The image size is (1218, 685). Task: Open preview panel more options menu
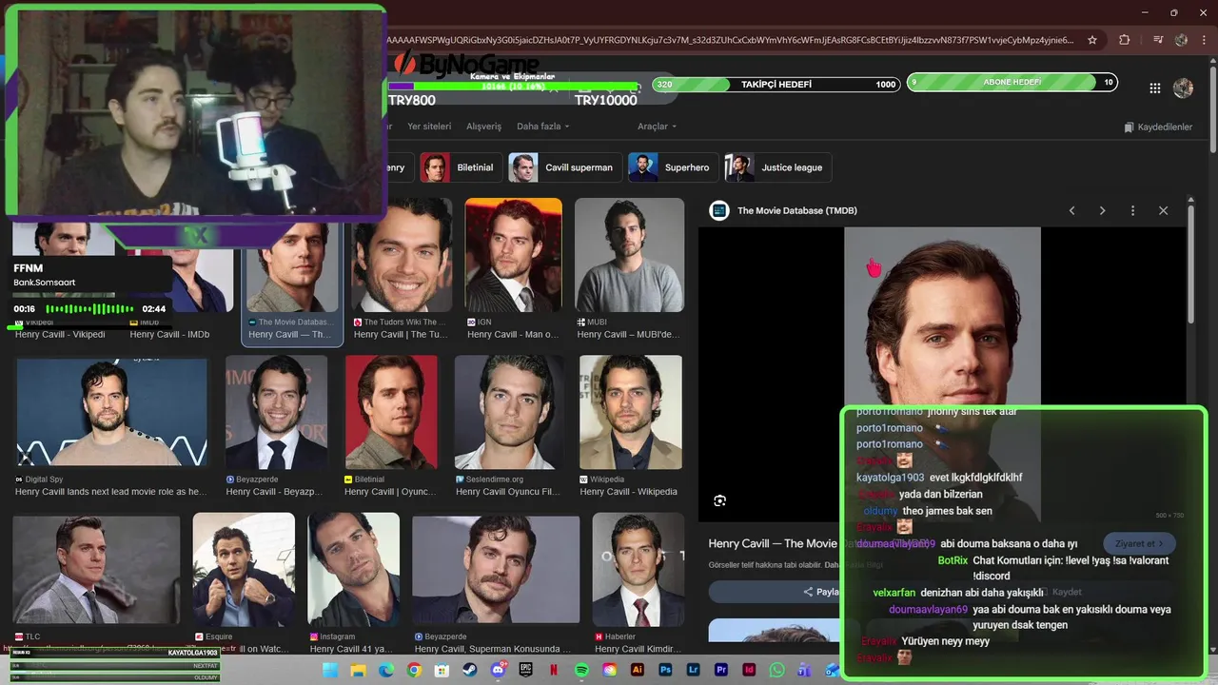[x=1132, y=210]
